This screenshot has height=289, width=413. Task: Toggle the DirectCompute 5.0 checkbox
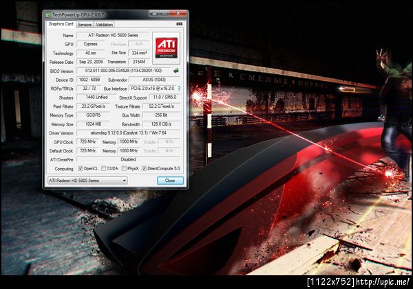point(144,168)
